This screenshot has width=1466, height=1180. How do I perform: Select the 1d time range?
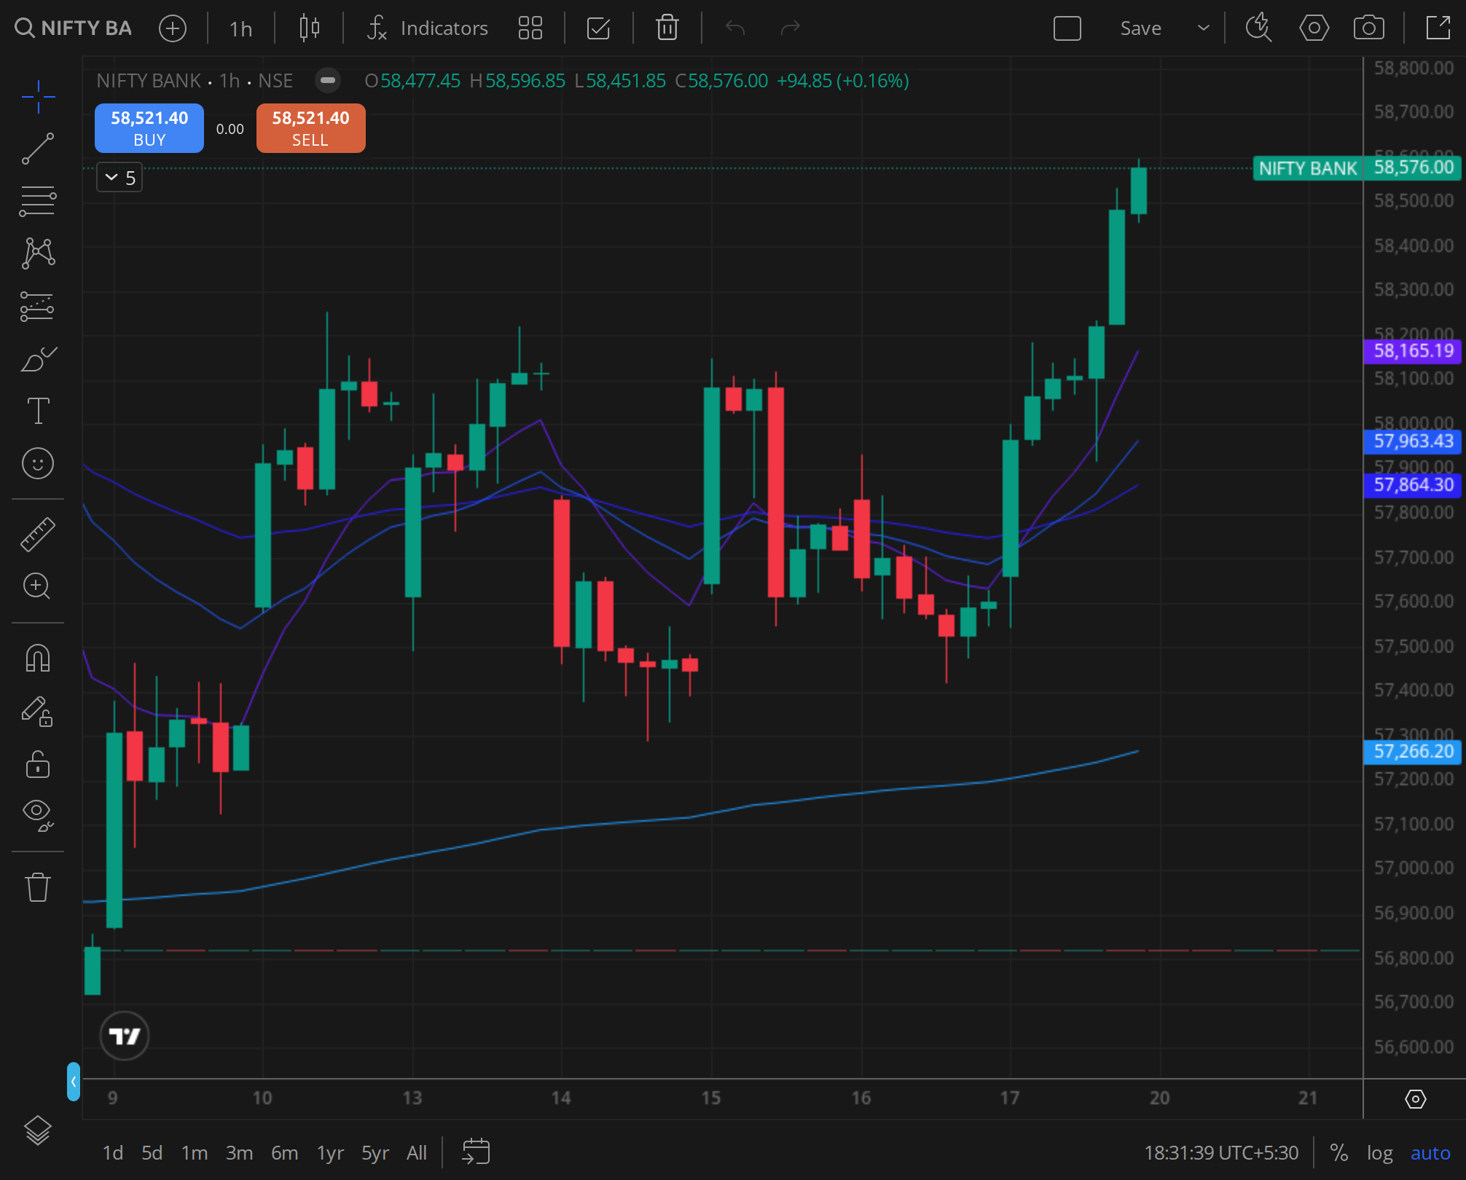pos(113,1153)
